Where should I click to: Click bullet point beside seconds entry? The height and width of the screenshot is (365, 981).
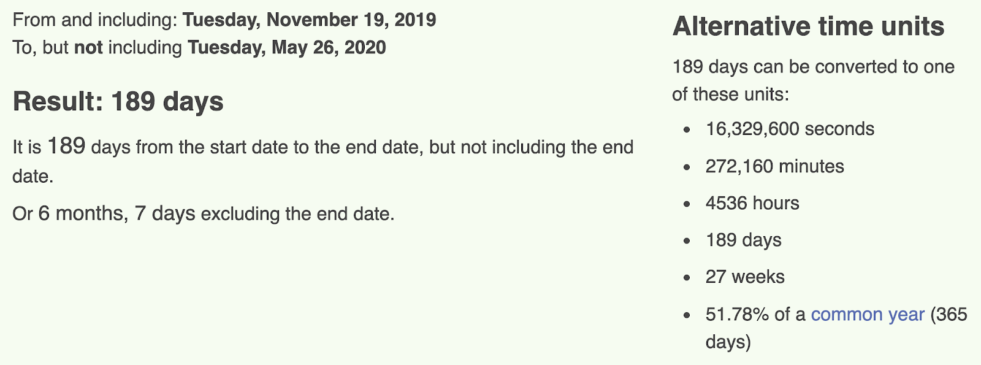click(x=687, y=130)
